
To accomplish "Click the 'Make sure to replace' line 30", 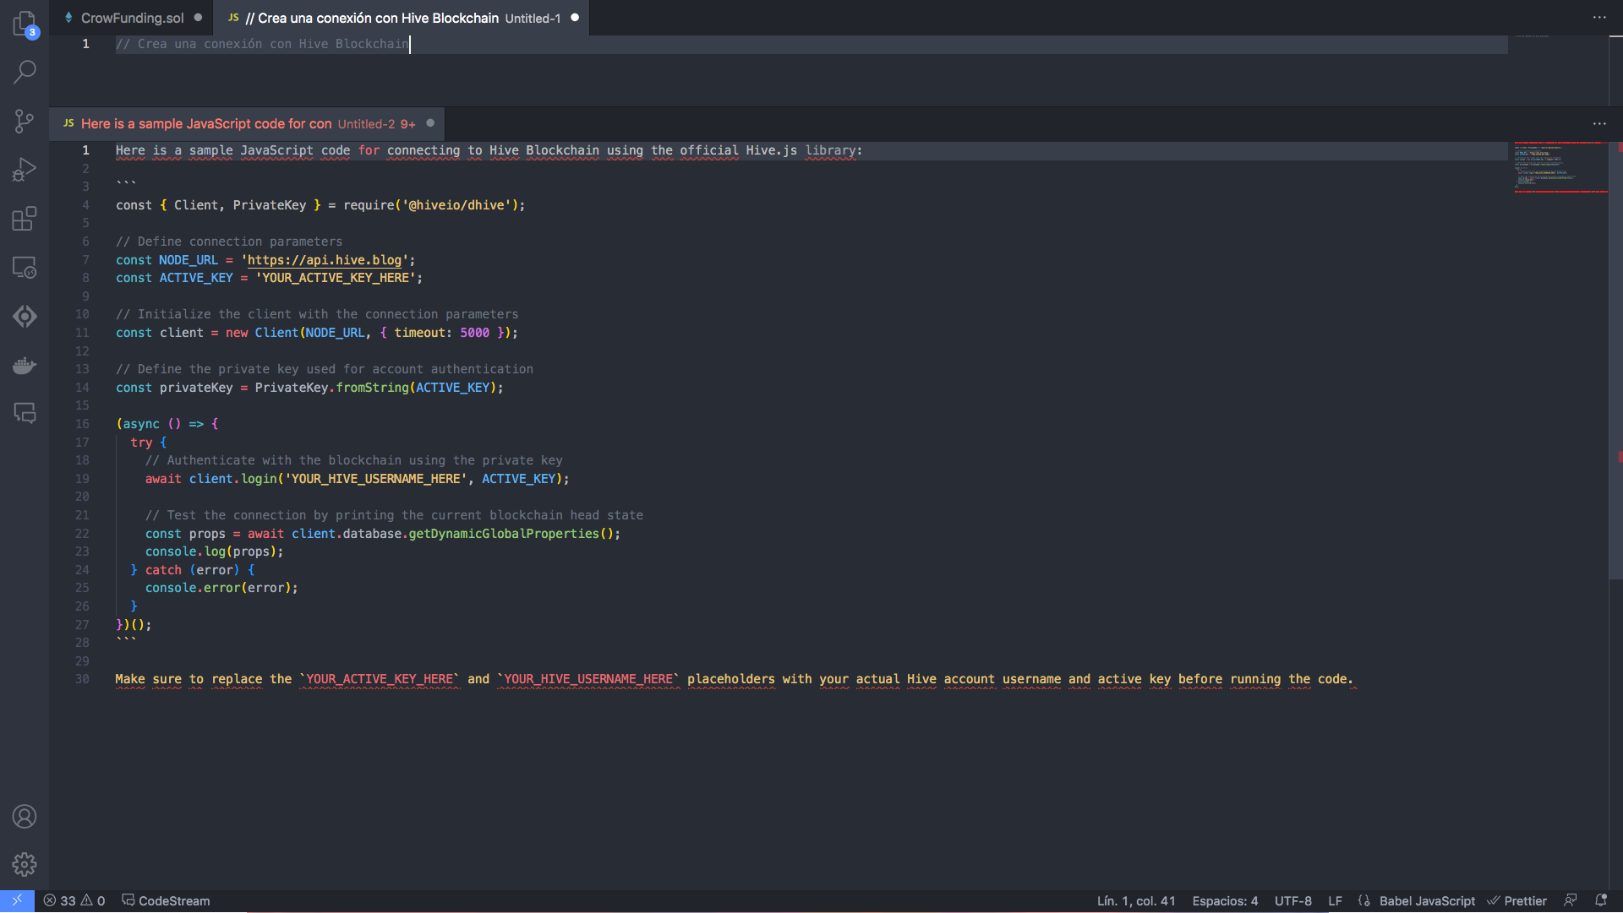I will (x=734, y=679).
